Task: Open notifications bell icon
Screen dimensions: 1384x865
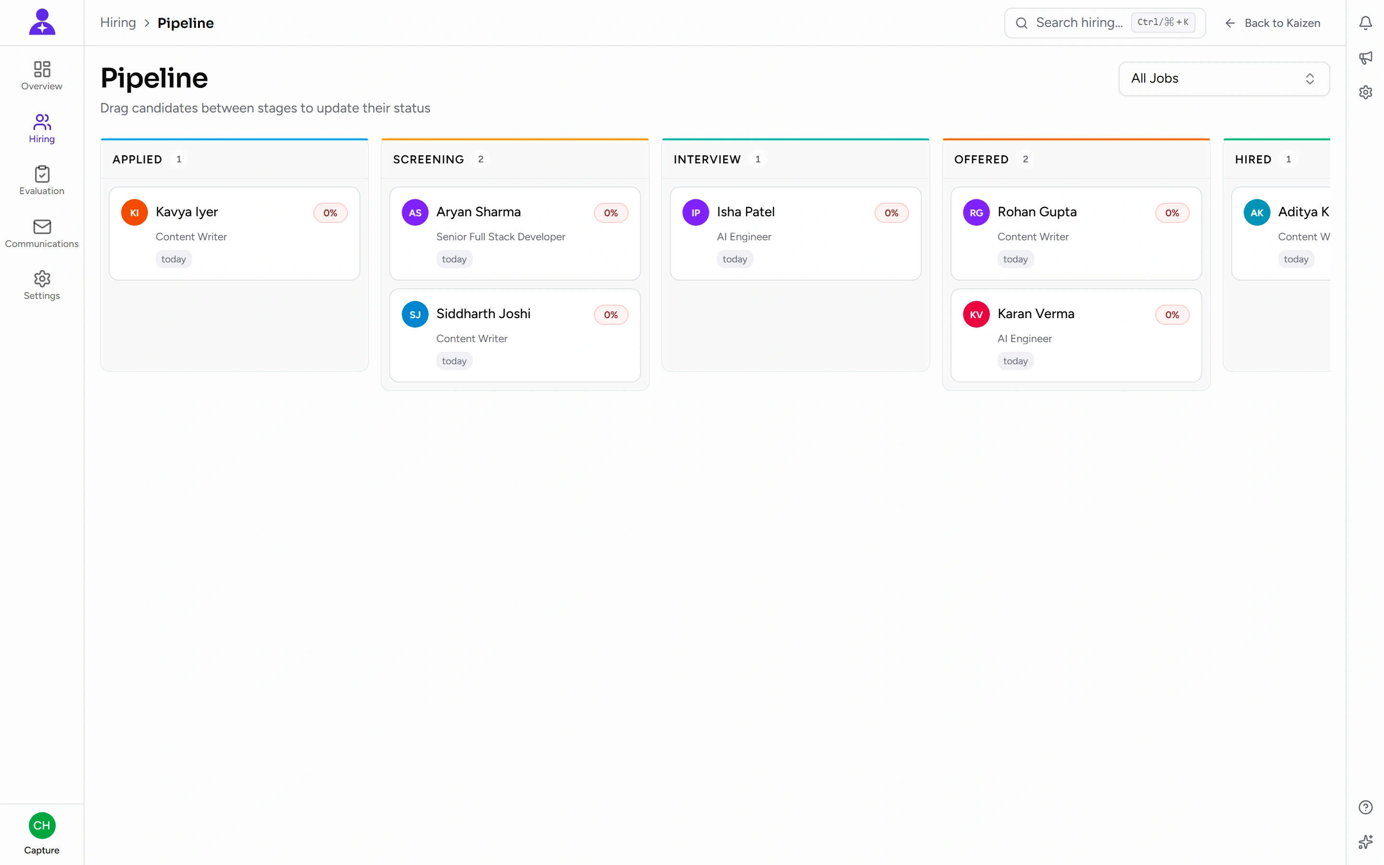Action: pos(1365,23)
